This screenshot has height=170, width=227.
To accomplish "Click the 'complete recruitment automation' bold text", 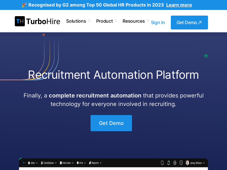I will 95,95.
